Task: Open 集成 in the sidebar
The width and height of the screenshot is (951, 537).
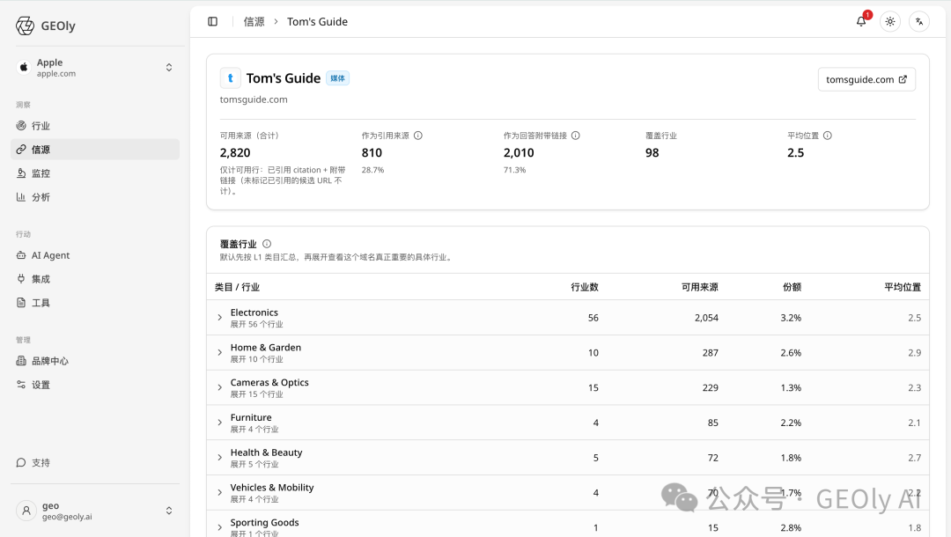Action: (95, 279)
